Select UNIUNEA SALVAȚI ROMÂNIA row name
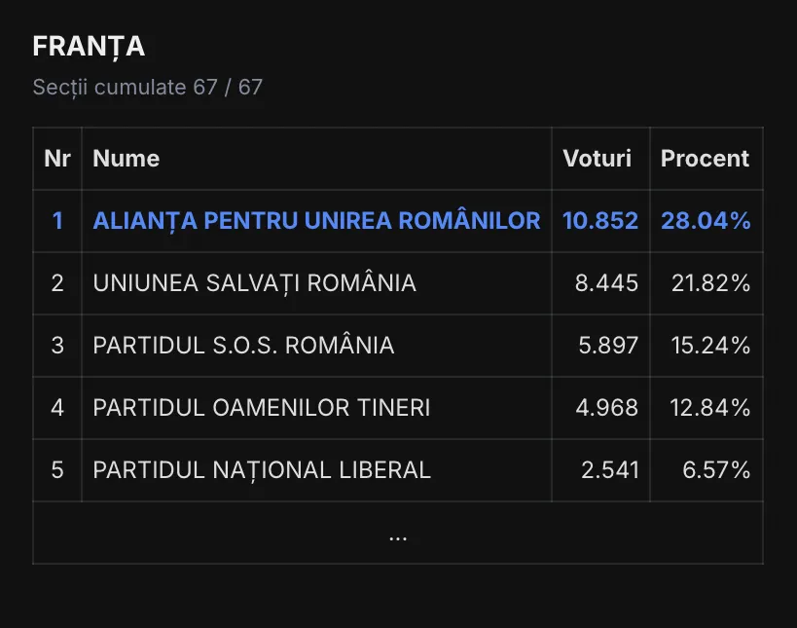Image resolution: width=797 pixels, height=628 pixels. 254,283
